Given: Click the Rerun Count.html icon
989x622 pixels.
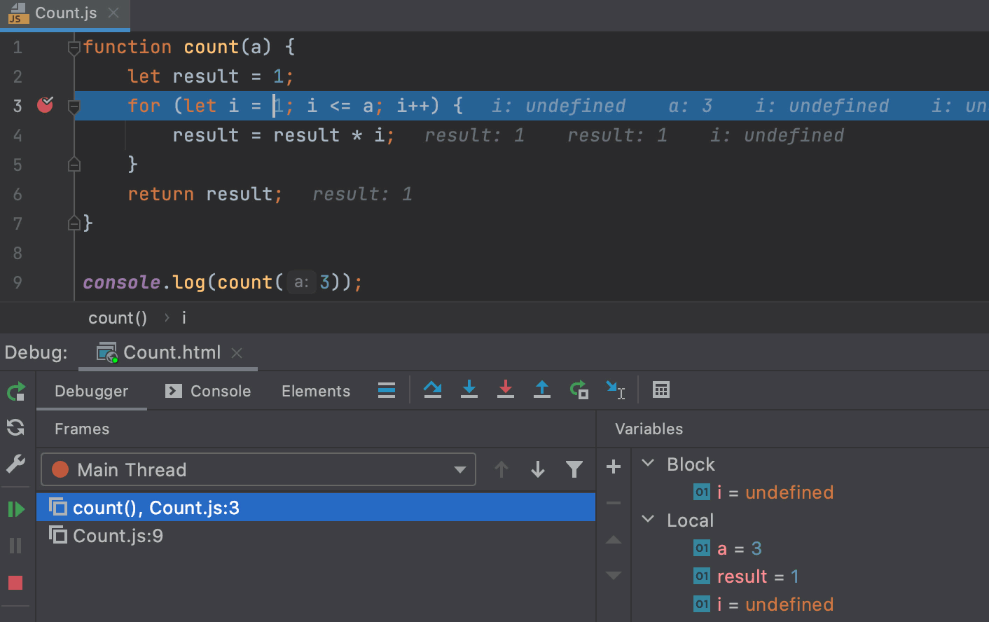Looking at the screenshot, I should coord(15,392).
